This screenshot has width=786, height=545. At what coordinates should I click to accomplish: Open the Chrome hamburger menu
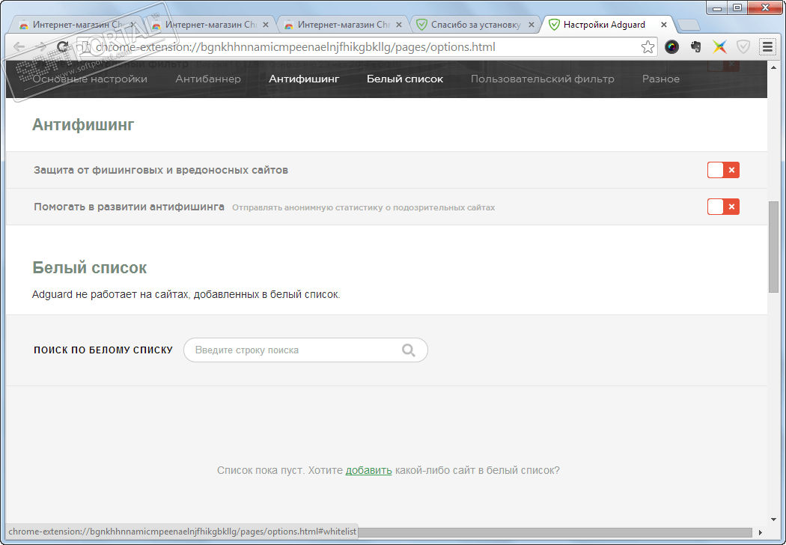point(767,47)
